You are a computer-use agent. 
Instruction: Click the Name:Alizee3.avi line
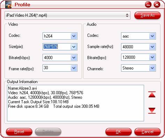pos(22,88)
